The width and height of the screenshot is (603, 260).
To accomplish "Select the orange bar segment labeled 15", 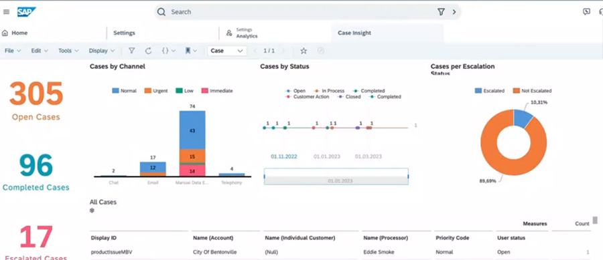I will click(192, 156).
